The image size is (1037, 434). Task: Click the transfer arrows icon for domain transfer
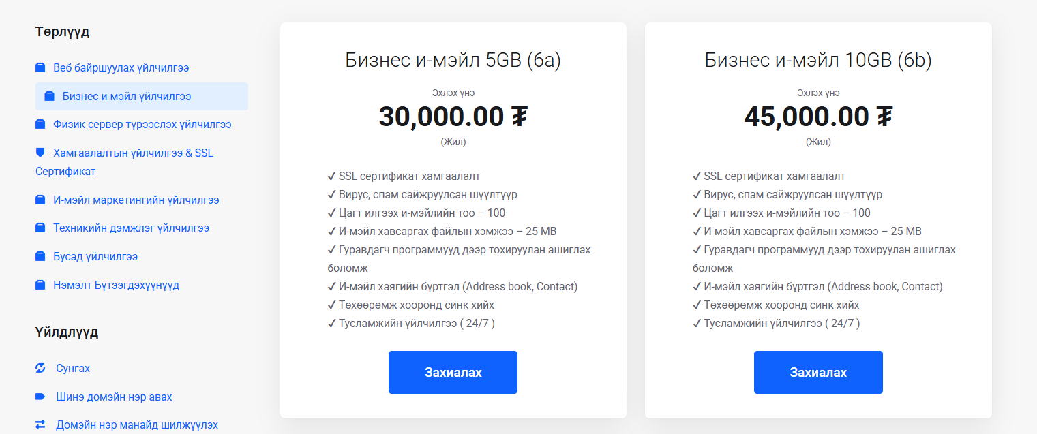(x=40, y=424)
